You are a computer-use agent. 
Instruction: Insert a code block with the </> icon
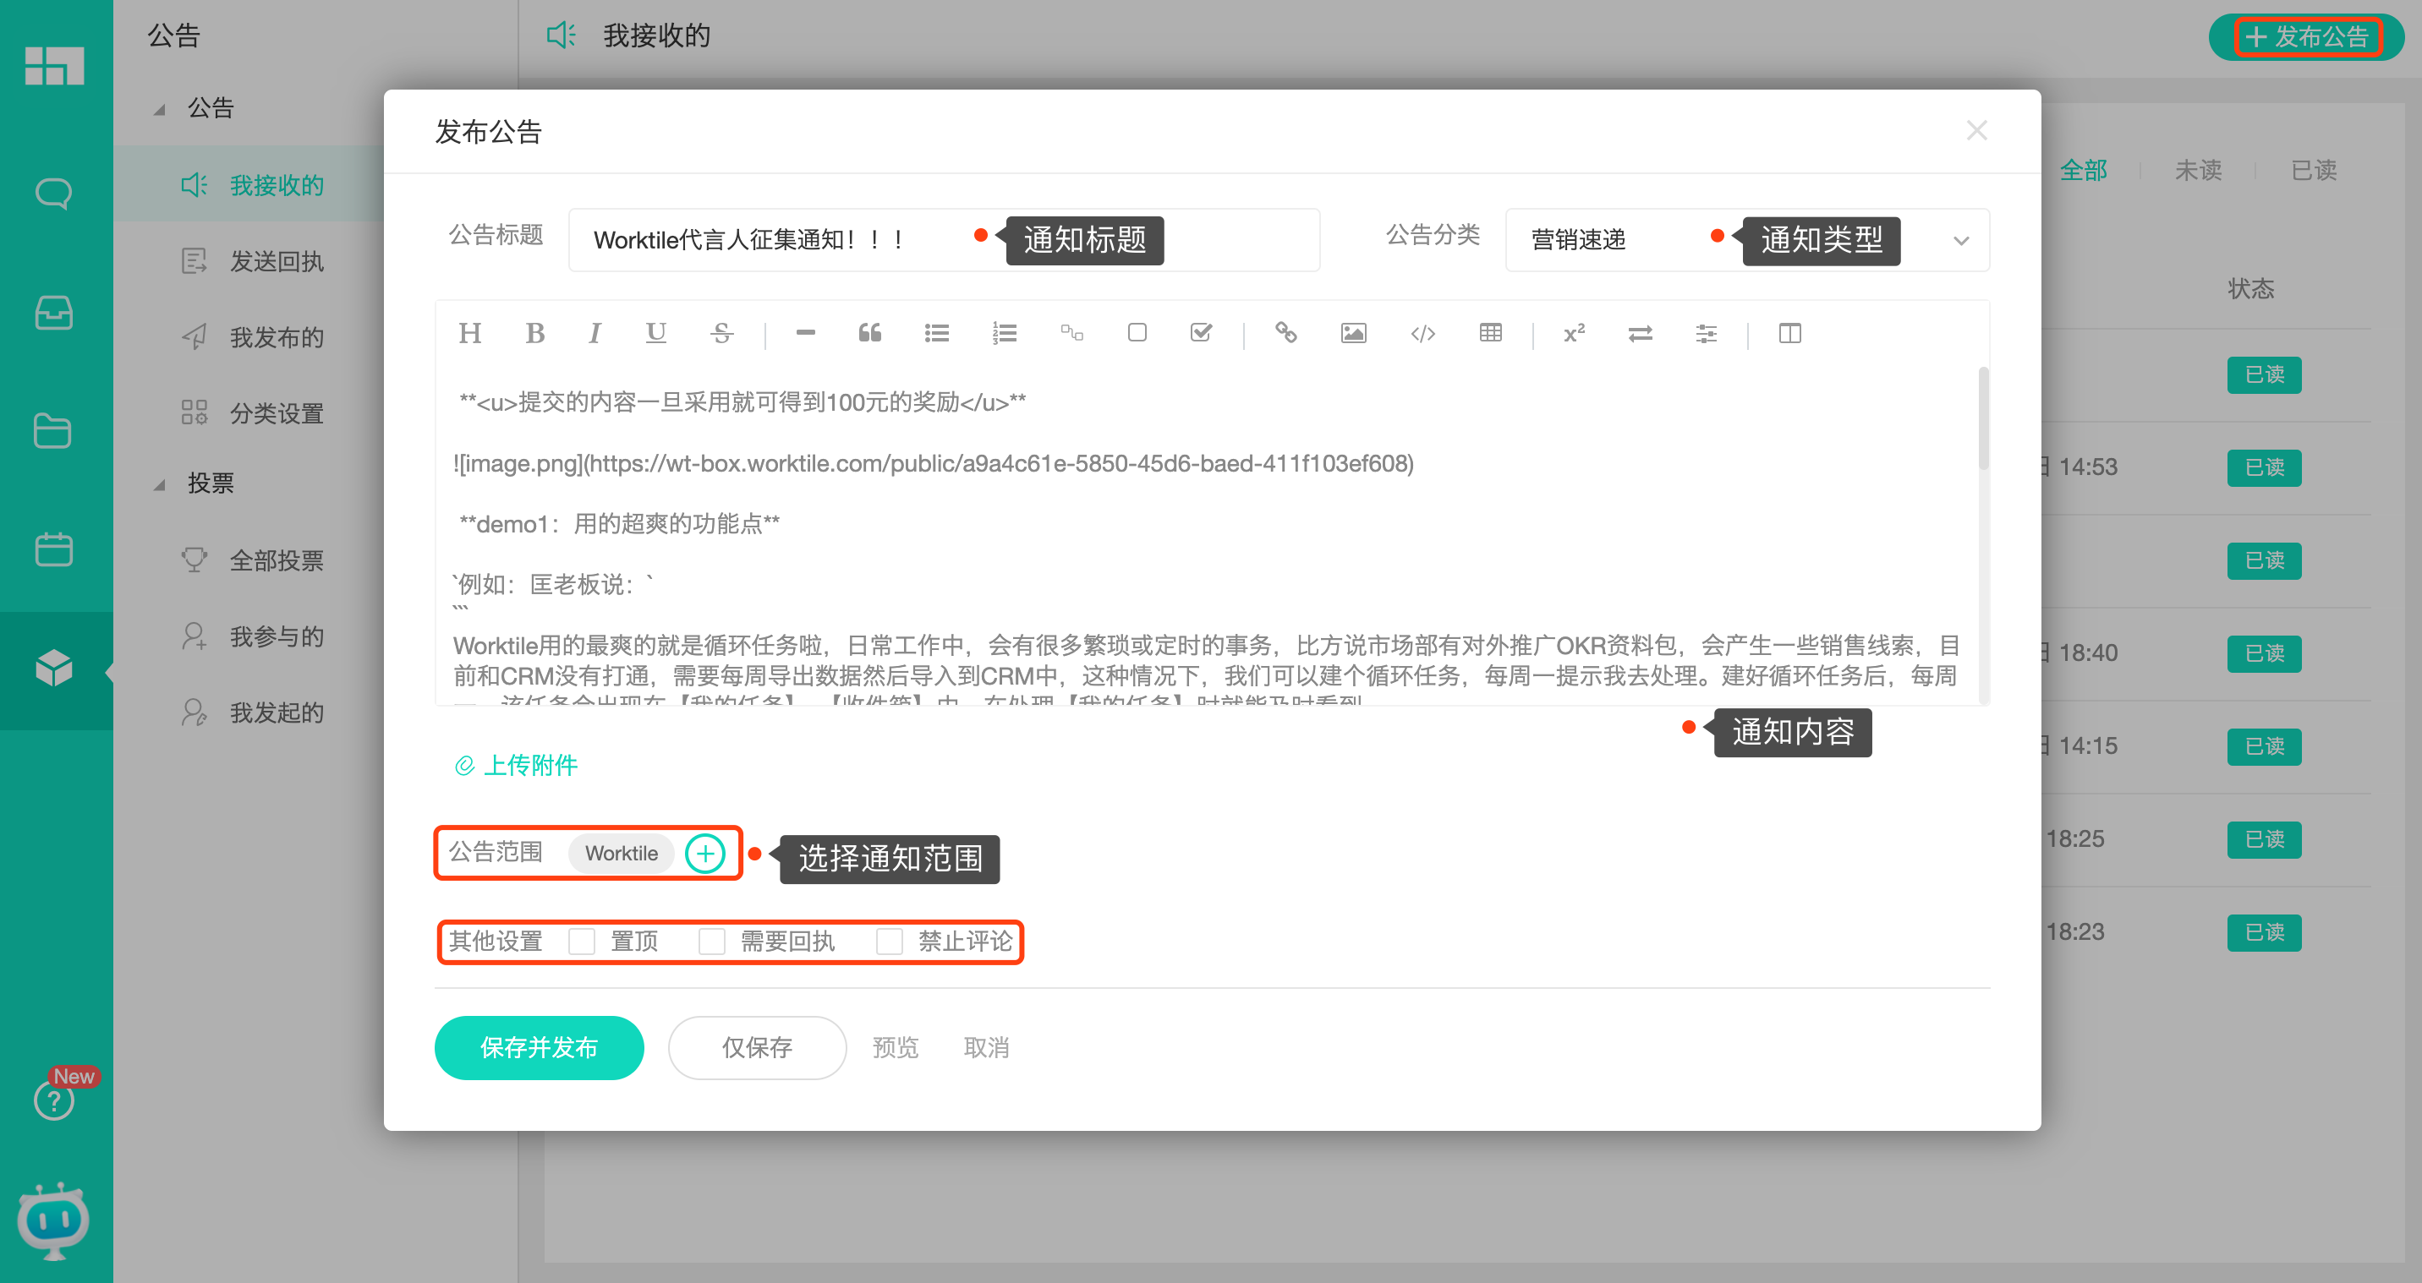pyautogui.click(x=1422, y=333)
